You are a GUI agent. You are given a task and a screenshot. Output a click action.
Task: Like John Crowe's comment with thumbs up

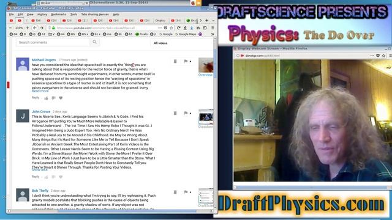pos(47,177)
